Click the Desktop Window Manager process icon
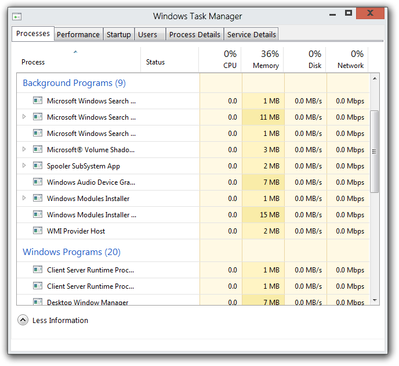399x366 pixels. tap(38, 302)
